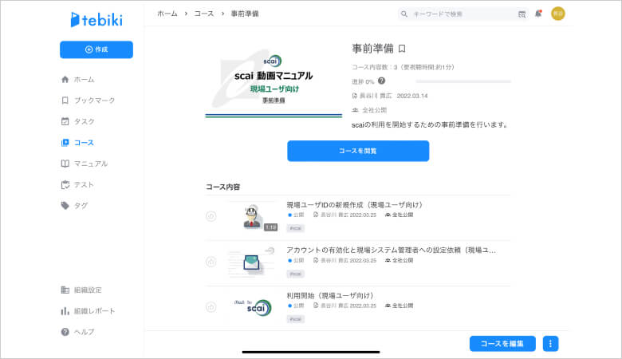The height and width of the screenshot is (359, 622).
Task: Click thumbnail of 現場ユーザIDの新規作成 video
Action: pyautogui.click(x=251, y=217)
